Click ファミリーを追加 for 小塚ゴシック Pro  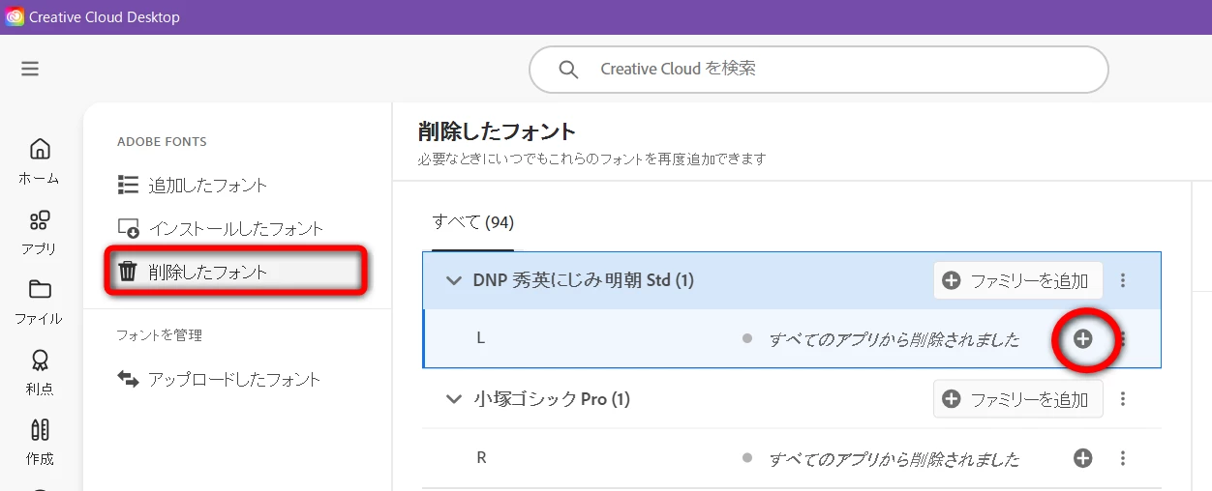point(1017,399)
